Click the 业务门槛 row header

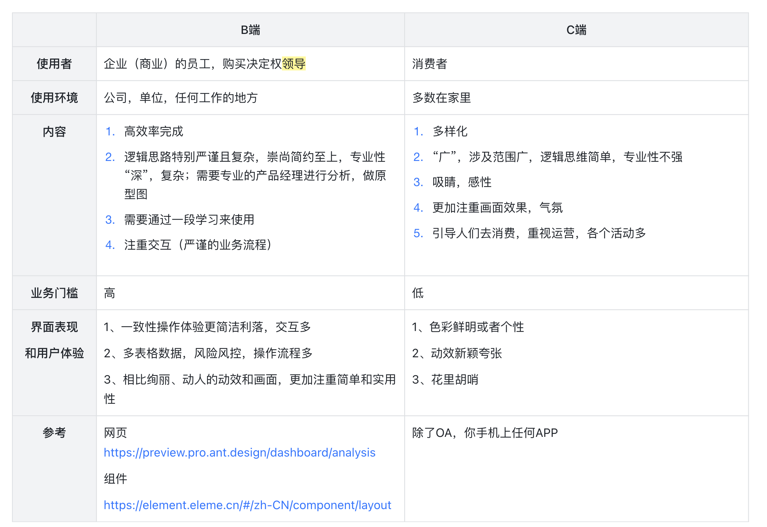click(54, 293)
